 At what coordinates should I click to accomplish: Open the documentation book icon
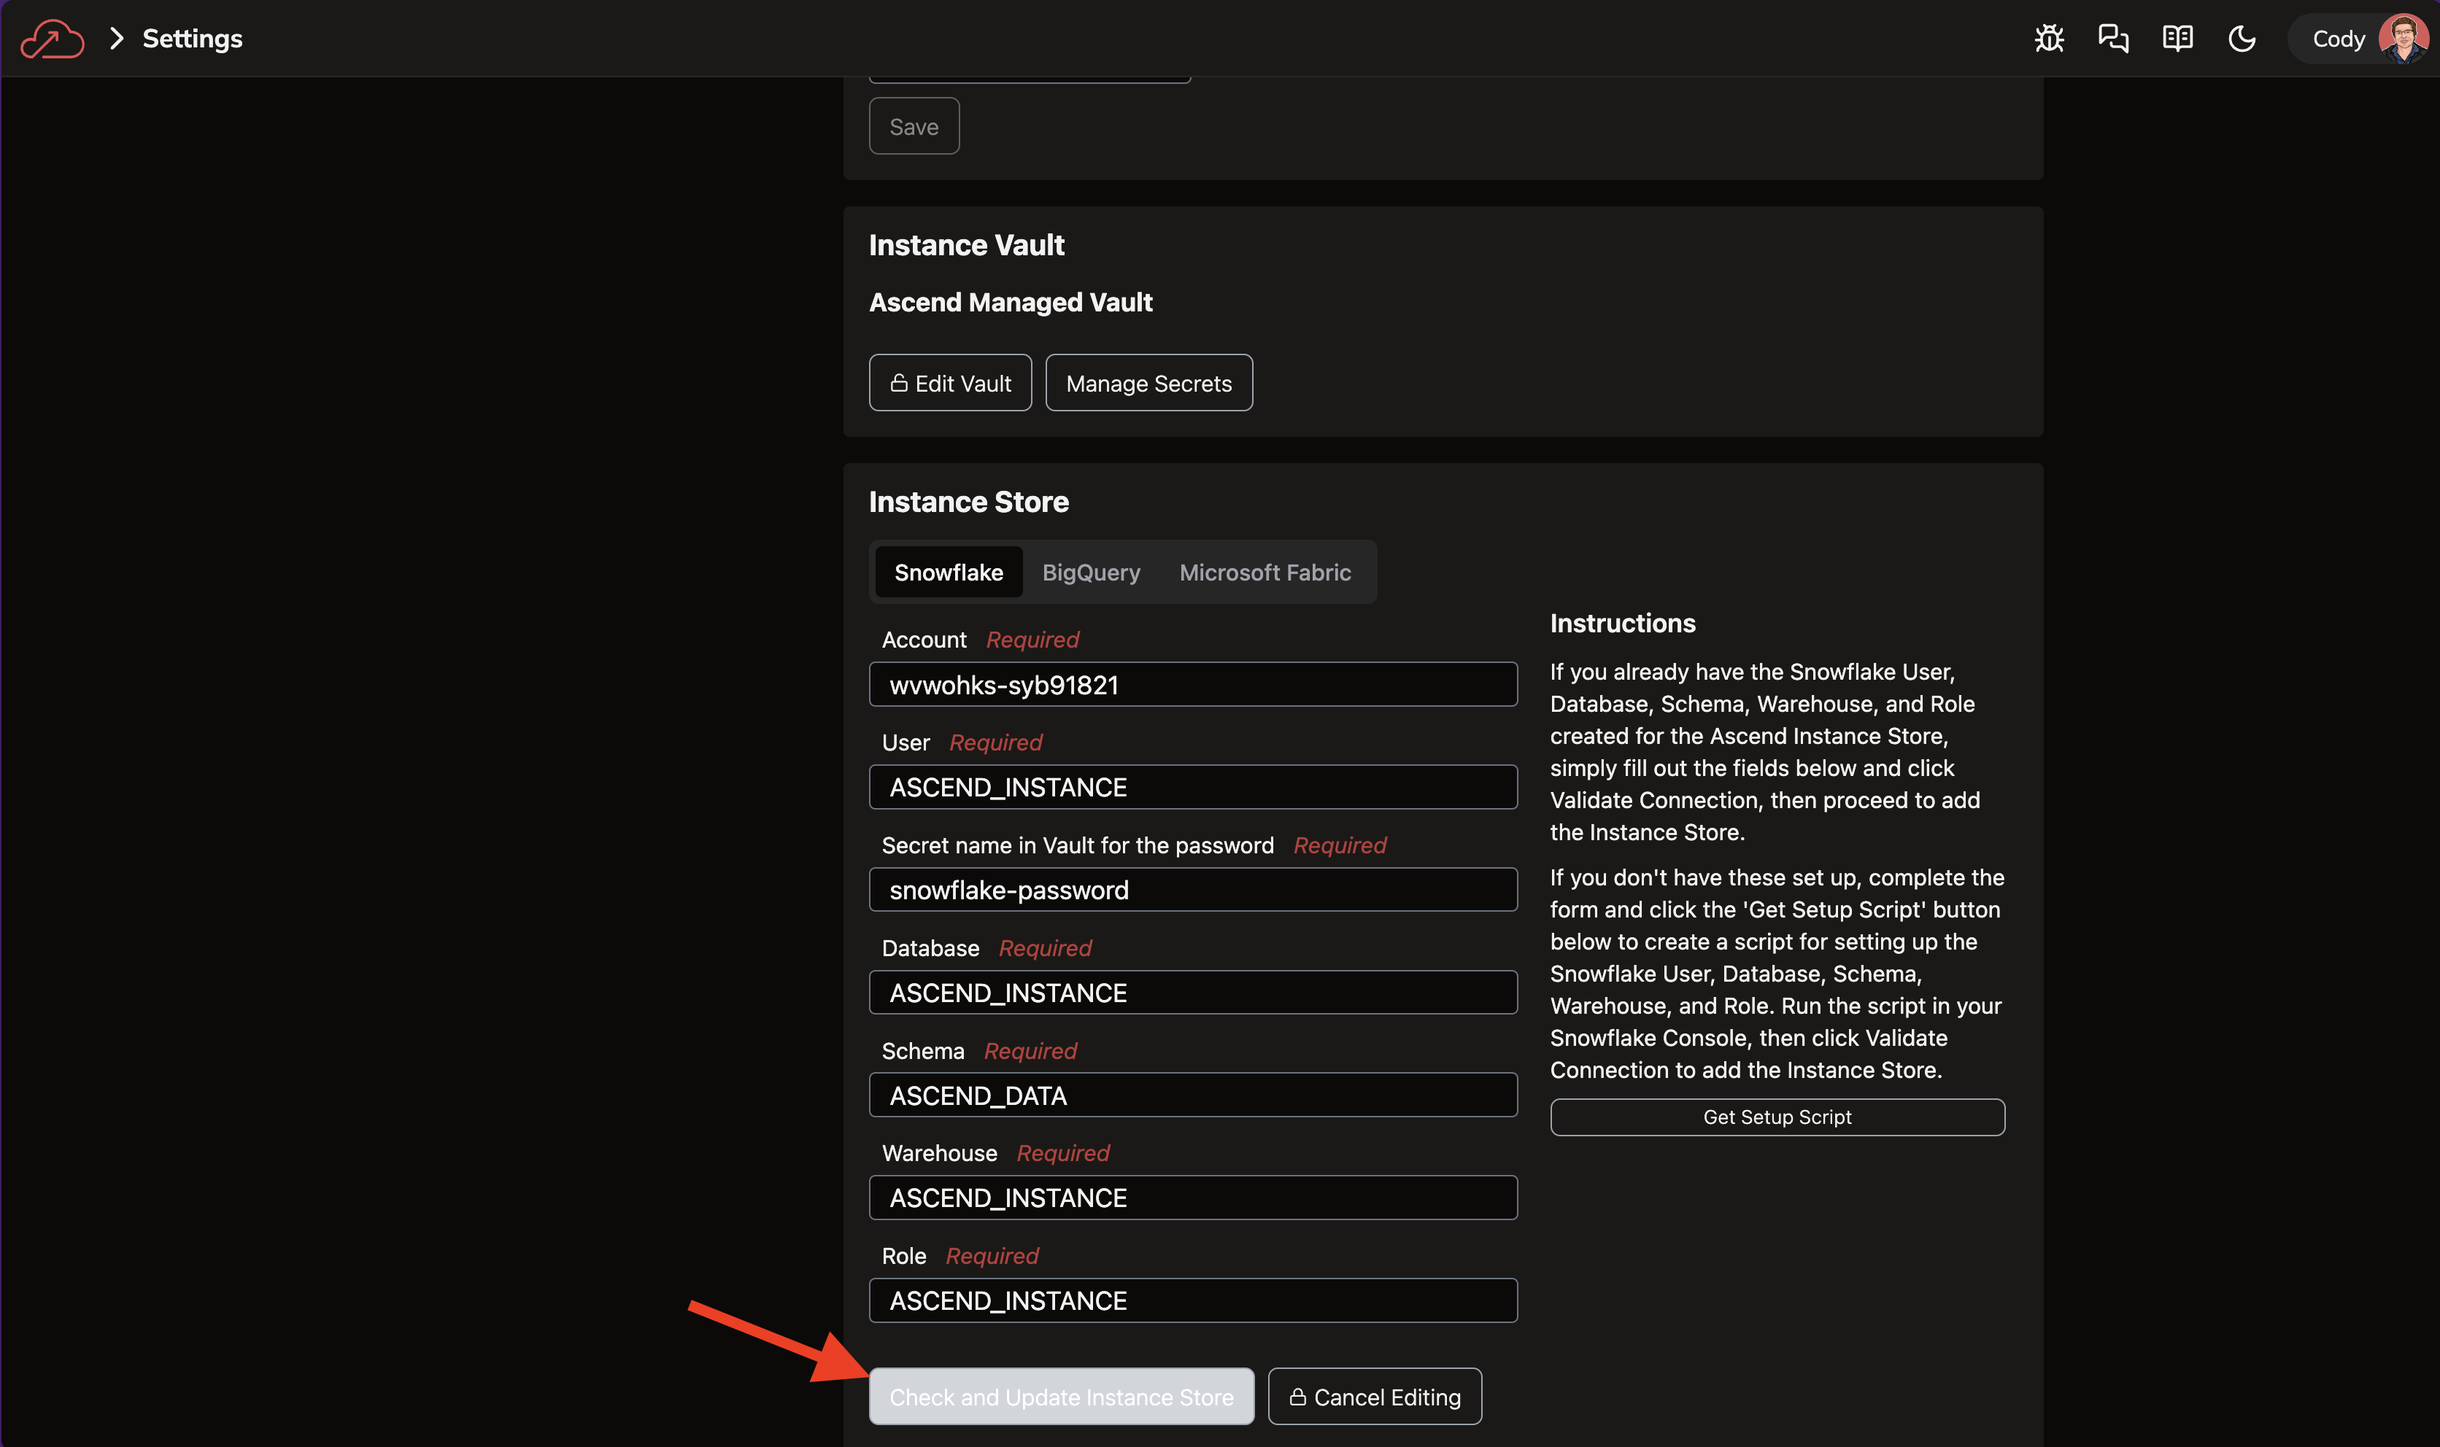point(2177,39)
